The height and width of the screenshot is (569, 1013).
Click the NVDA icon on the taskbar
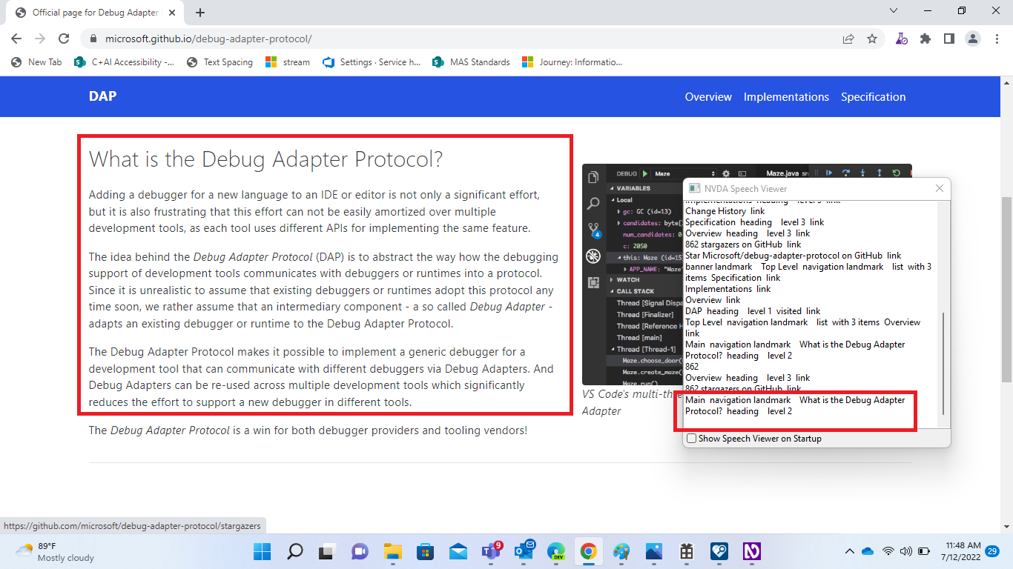coord(752,552)
